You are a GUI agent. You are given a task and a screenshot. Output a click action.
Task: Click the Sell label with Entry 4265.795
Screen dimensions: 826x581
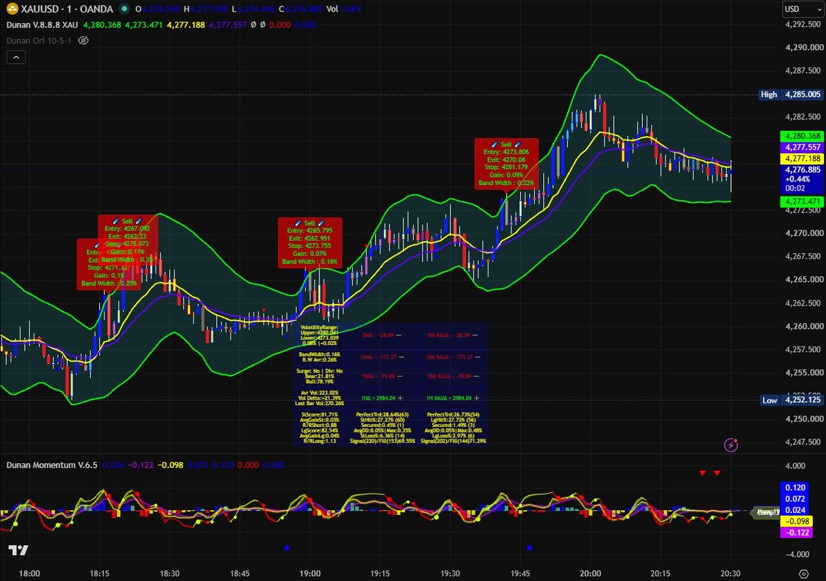[x=309, y=242]
